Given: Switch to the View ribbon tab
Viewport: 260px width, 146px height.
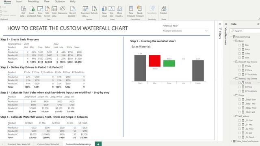Looking at the screenshot, I should 47,2.
